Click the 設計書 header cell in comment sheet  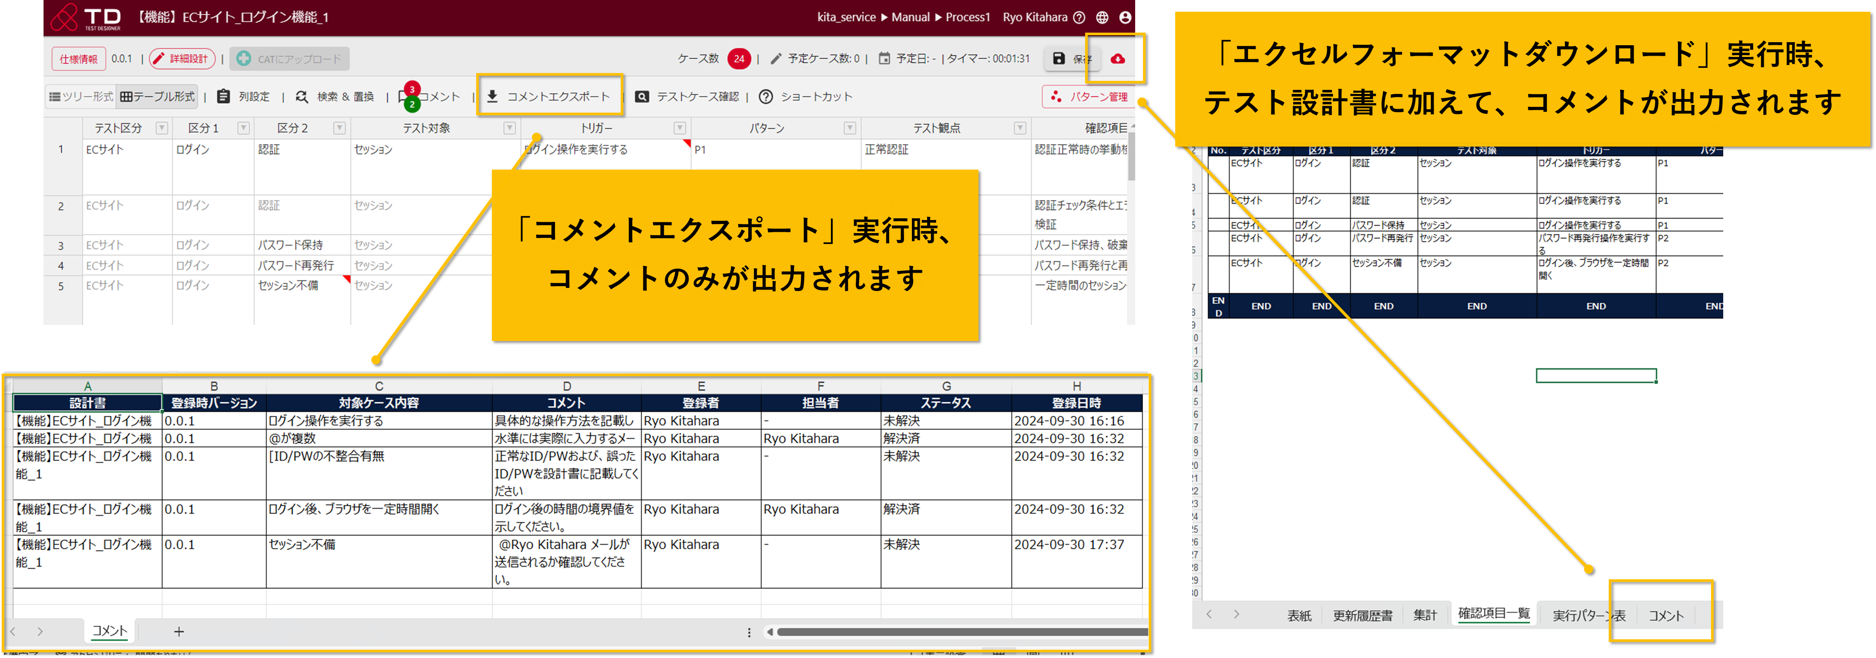[x=87, y=403]
